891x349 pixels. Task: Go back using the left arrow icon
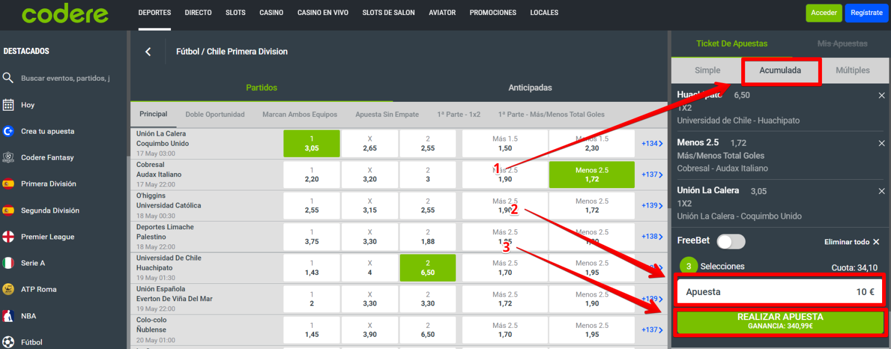coord(148,52)
